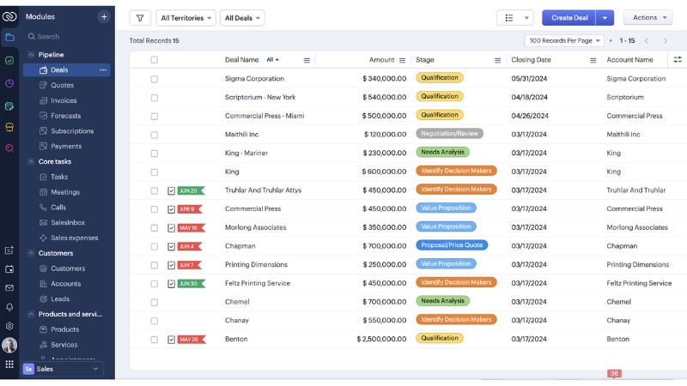Screen dimensions: 687x386
Task: Check the box for Maithili Inc
Action: (155, 135)
